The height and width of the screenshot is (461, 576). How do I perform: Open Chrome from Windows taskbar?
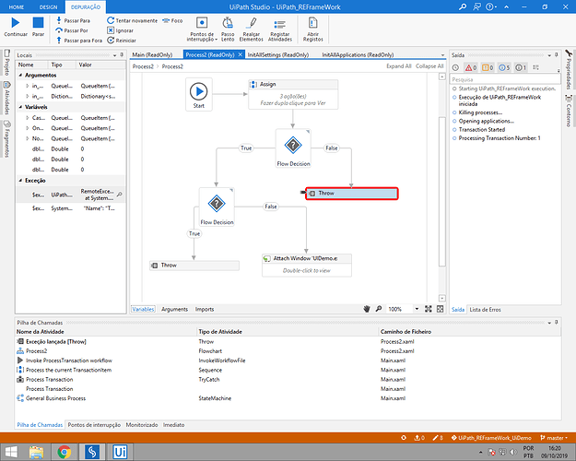tap(64, 452)
